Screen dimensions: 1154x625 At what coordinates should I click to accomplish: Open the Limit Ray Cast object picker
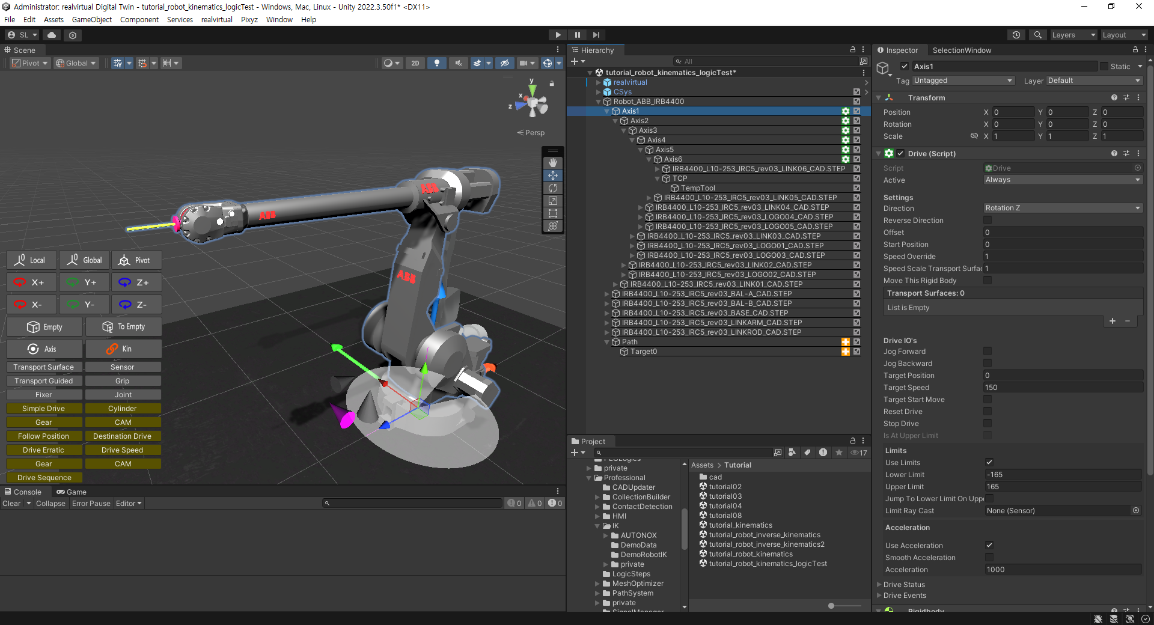1136,510
